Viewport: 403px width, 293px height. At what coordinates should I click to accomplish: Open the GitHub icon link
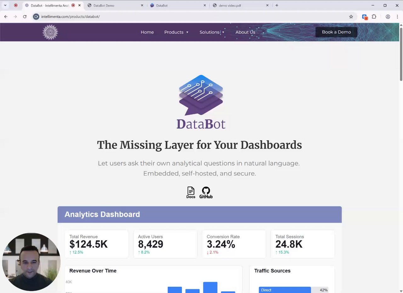(x=206, y=193)
